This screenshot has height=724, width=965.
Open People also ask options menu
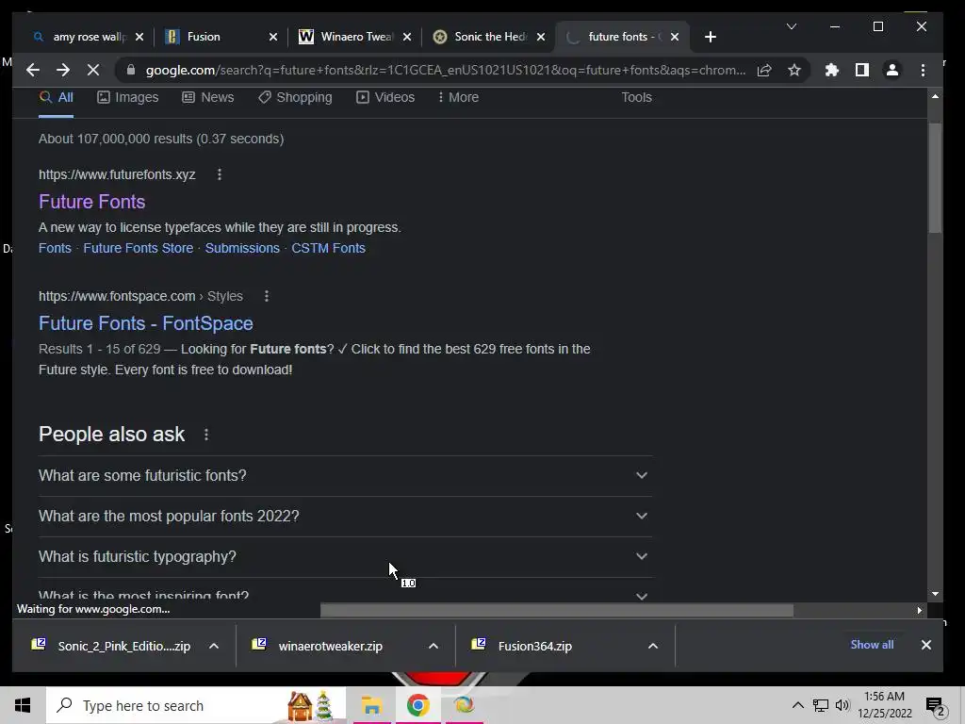click(206, 435)
